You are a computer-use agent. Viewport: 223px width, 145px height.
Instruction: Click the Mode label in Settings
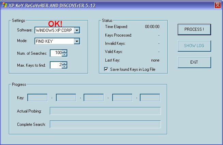click(22, 41)
